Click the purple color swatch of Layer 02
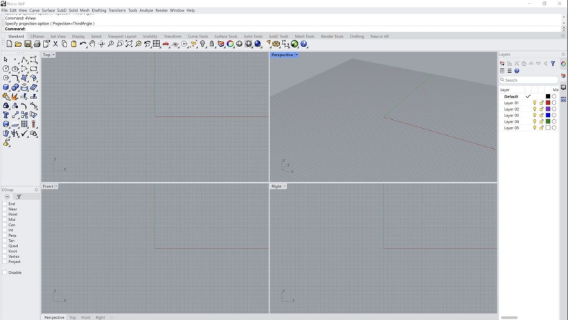This screenshot has height=320, width=568. (x=548, y=109)
